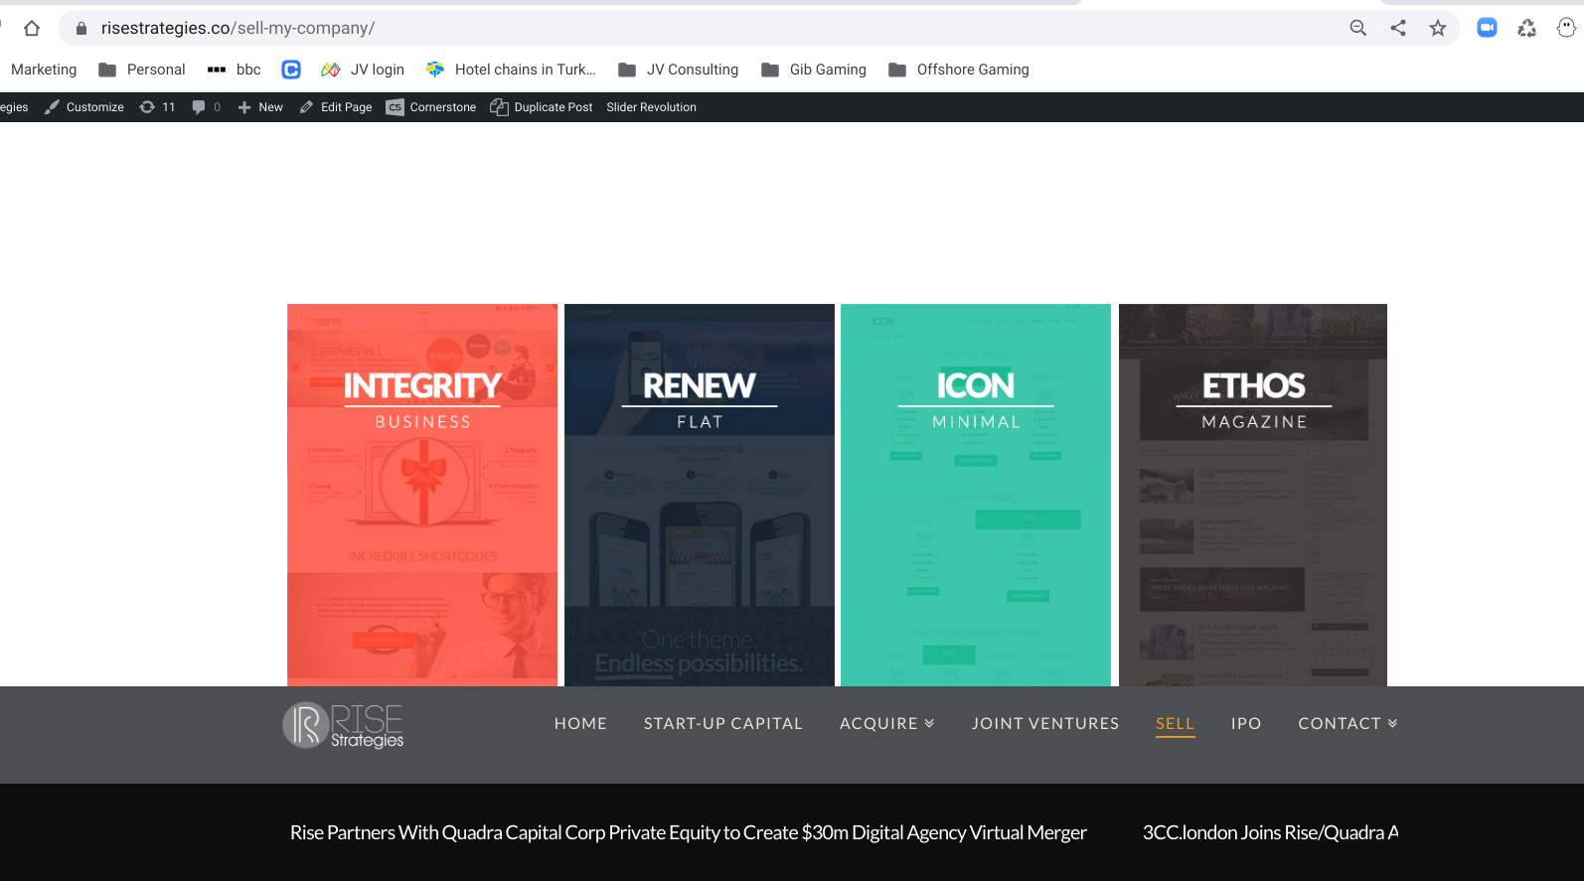
Task: Click the updates counter showing 11
Action: click(x=158, y=107)
